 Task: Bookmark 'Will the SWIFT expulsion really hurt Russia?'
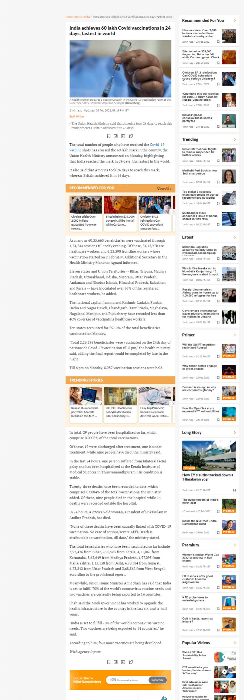pos(218,357)
